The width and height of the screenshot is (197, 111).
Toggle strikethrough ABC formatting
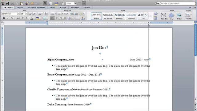click(18, 18)
